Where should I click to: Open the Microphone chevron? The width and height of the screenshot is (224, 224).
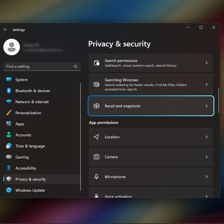207,177
